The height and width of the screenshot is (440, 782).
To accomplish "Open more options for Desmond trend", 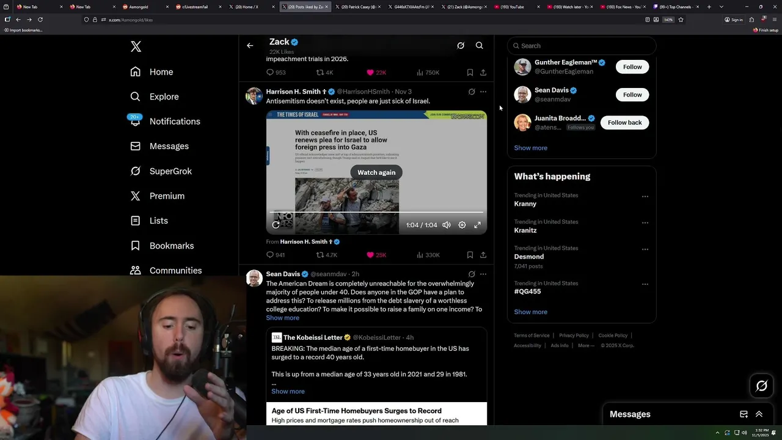I will pyautogui.click(x=645, y=249).
